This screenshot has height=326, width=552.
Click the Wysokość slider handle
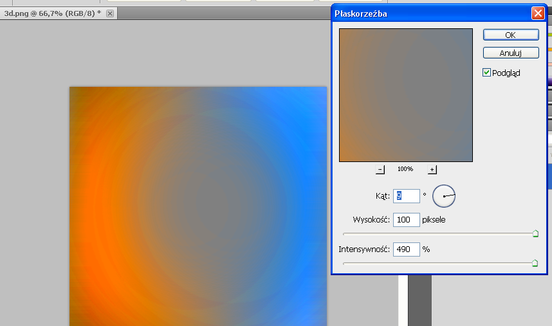[x=535, y=233]
